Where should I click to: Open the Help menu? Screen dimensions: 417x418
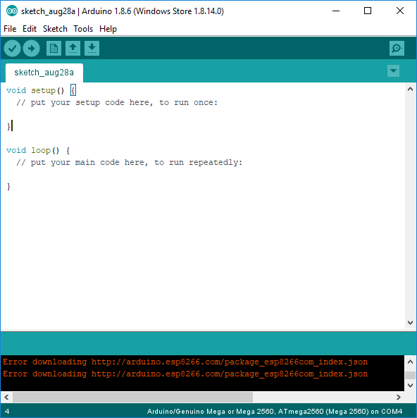(x=108, y=29)
